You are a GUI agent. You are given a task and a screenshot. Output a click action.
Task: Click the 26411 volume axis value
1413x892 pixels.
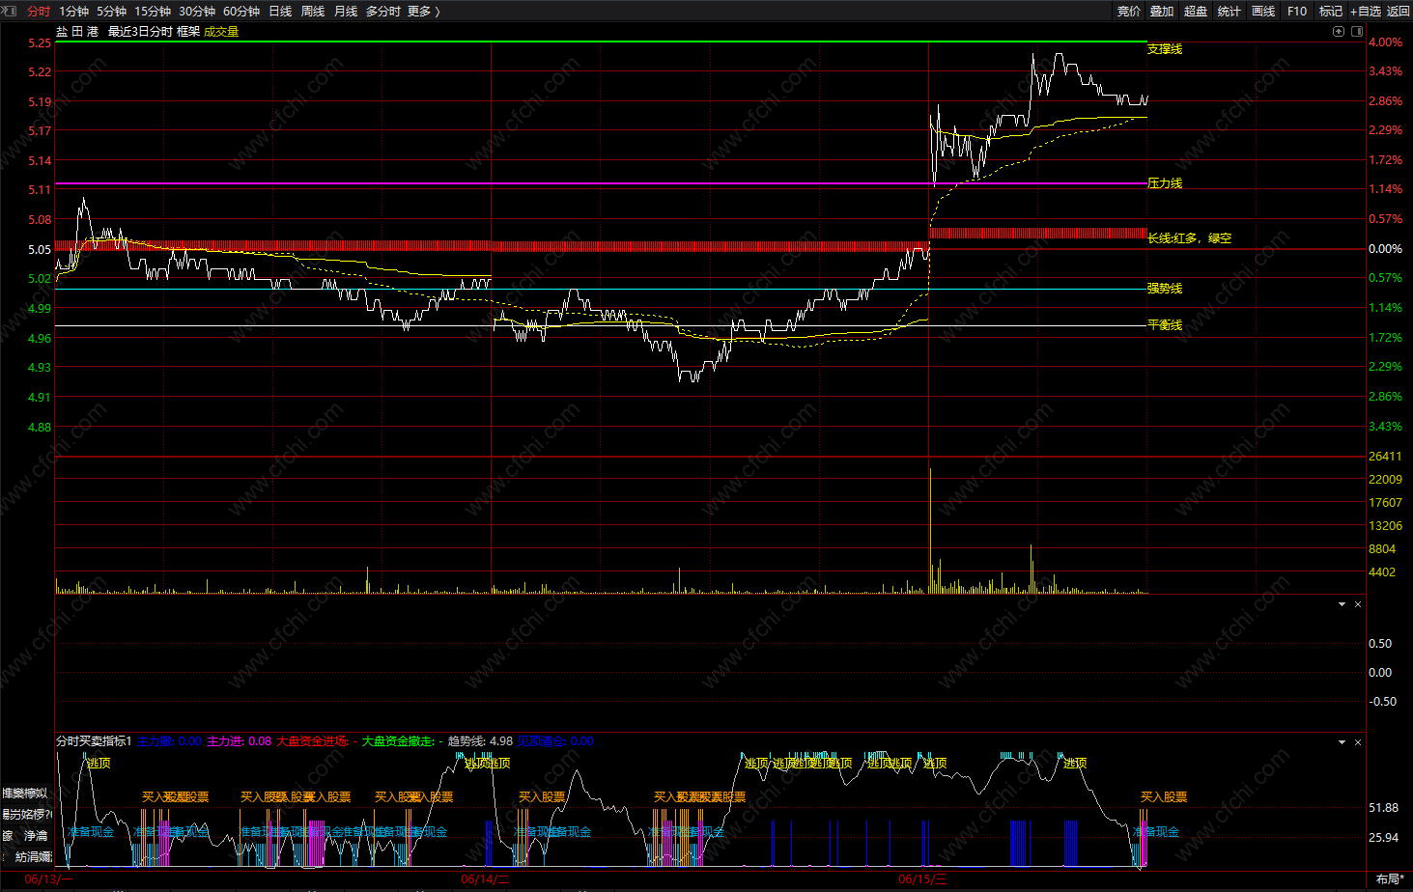pos(1385,457)
